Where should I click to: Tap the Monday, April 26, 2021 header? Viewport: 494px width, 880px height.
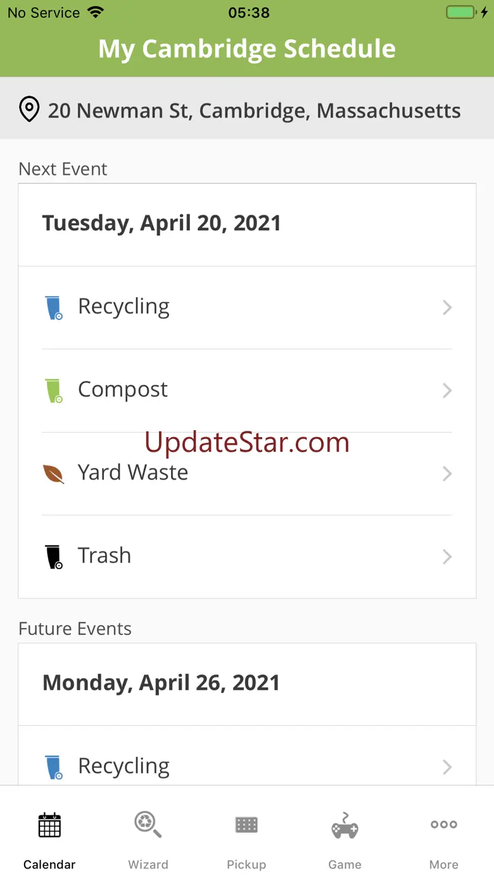click(161, 683)
